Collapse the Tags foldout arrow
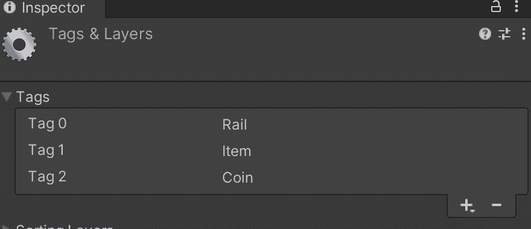 point(7,97)
